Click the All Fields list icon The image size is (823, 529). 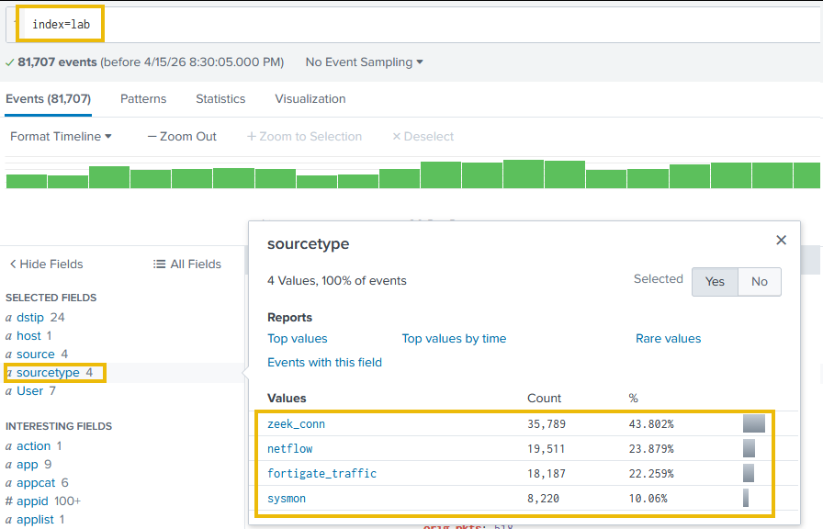159,264
